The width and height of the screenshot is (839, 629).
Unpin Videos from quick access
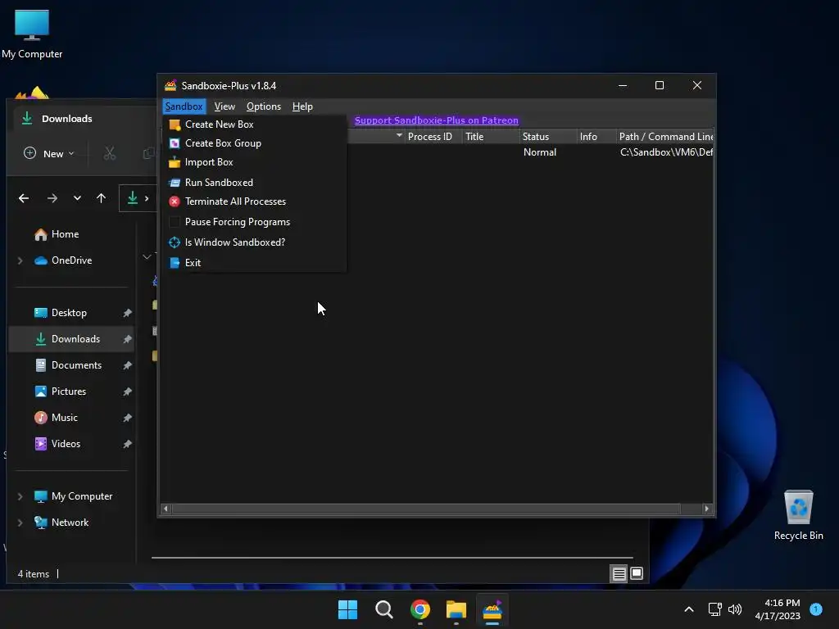point(127,444)
